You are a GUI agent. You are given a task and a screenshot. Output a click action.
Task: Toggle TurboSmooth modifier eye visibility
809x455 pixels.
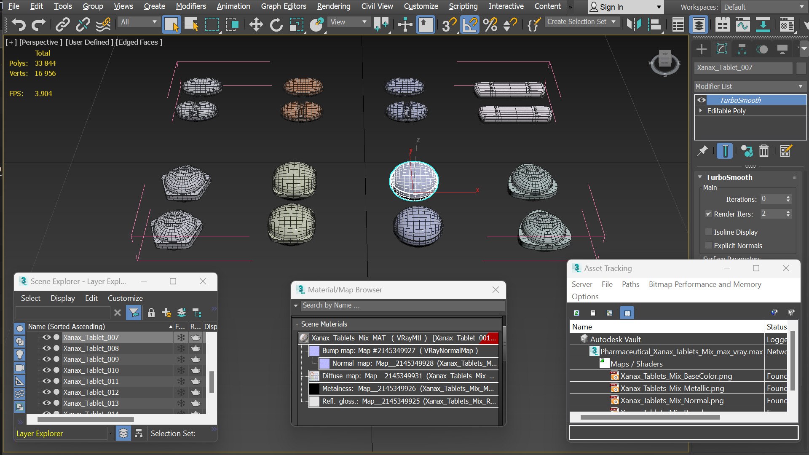(702, 100)
